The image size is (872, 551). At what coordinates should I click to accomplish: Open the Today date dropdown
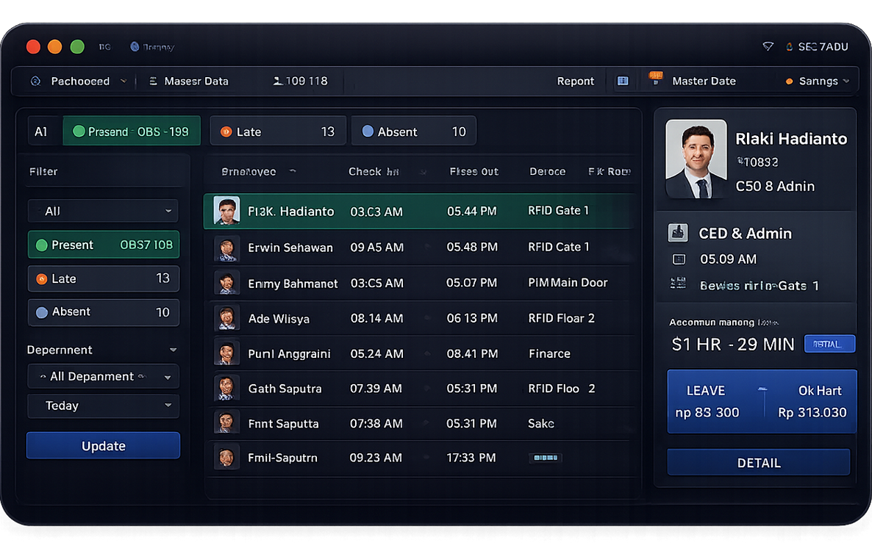pos(103,406)
